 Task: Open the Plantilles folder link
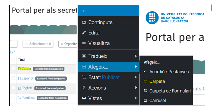pyautogui.click(x=28, y=98)
